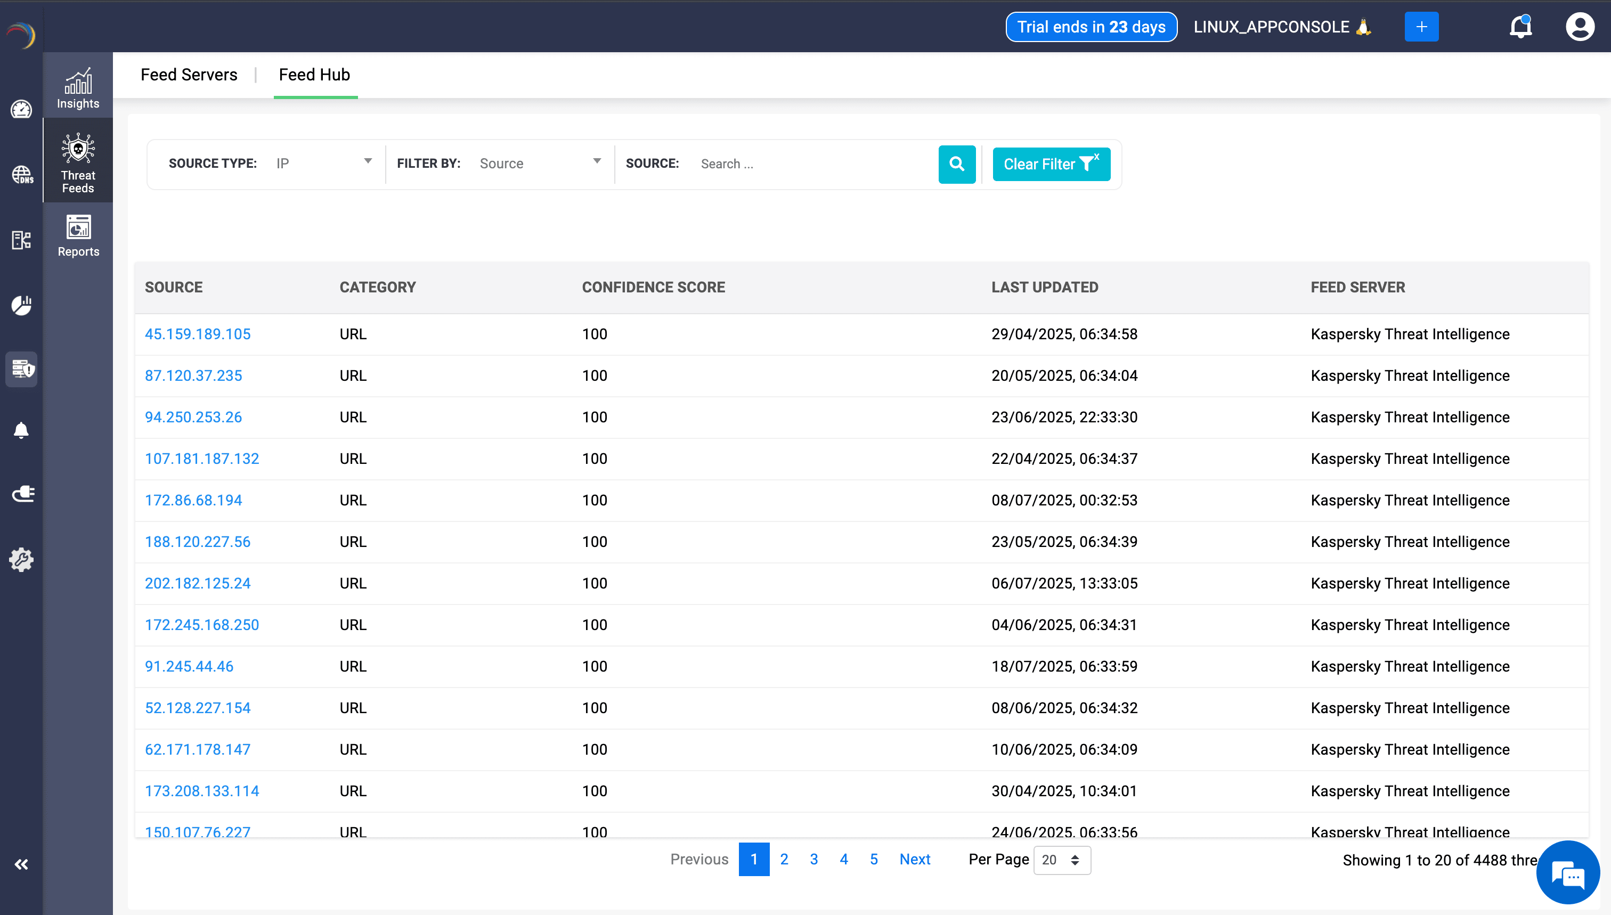Select the pie chart analytics icon
Screen dimensions: 1611x915
point(21,305)
